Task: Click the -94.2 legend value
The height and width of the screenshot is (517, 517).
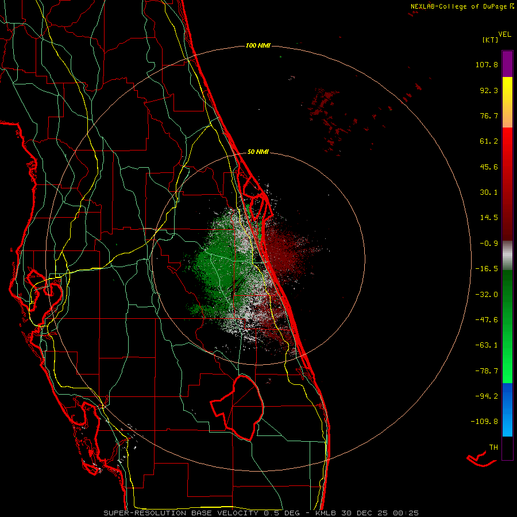Action: [x=487, y=396]
